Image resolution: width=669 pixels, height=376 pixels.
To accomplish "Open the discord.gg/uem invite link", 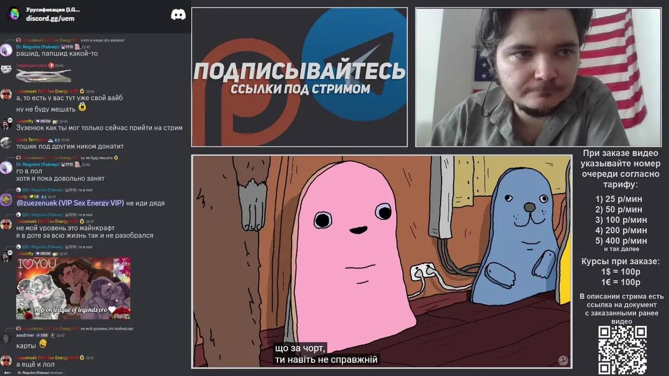I will pyautogui.click(x=50, y=18).
